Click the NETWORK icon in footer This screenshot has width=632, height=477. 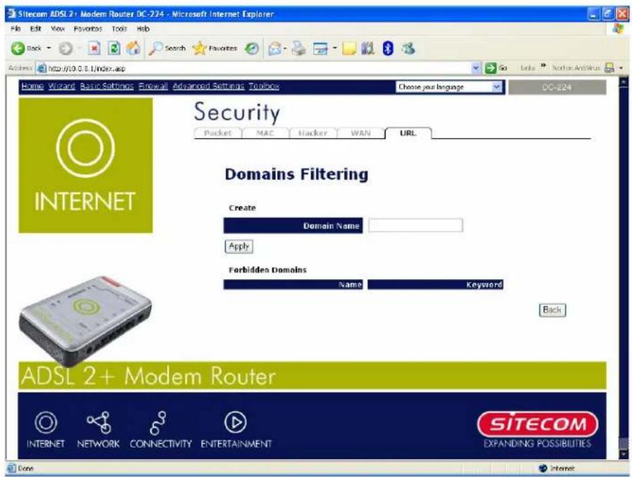99,423
